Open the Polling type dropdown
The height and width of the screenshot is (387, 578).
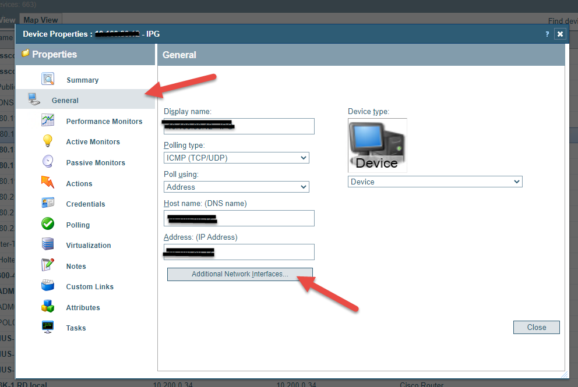pyautogui.click(x=237, y=158)
